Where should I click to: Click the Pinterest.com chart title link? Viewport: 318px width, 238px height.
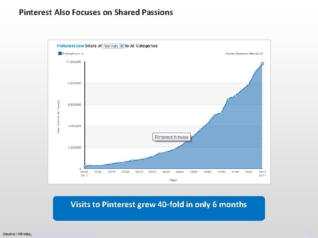(71, 46)
